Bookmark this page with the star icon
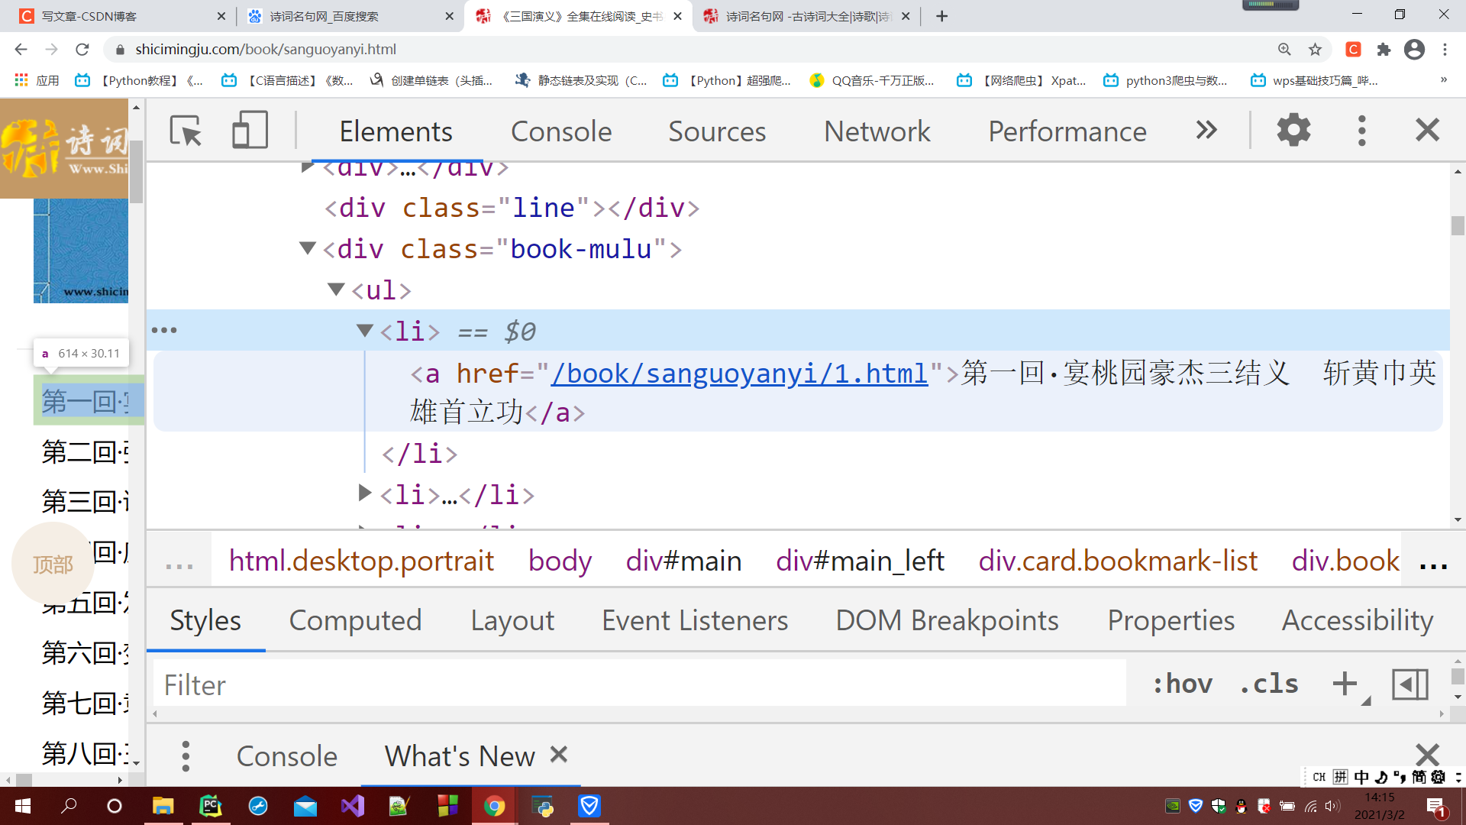The height and width of the screenshot is (825, 1466). click(x=1315, y=50)
